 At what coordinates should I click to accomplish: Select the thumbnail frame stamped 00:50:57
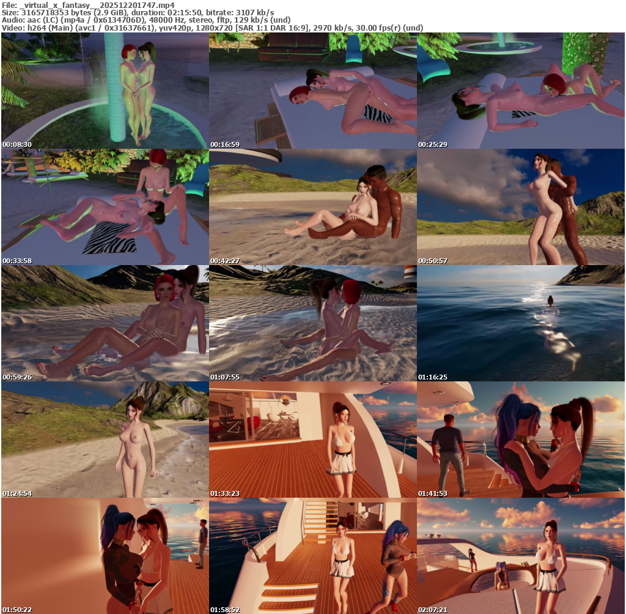521,207
